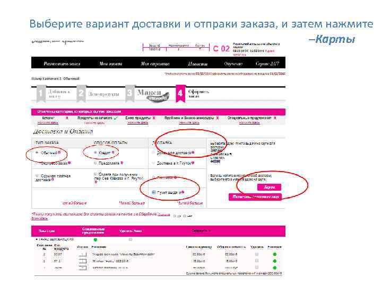
Task: Open the Обучение menu item
Action: 233,64
